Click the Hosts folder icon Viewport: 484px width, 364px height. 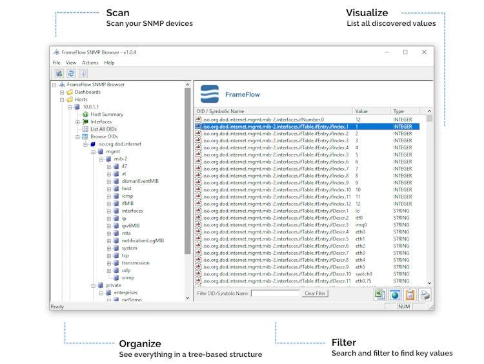70,100
